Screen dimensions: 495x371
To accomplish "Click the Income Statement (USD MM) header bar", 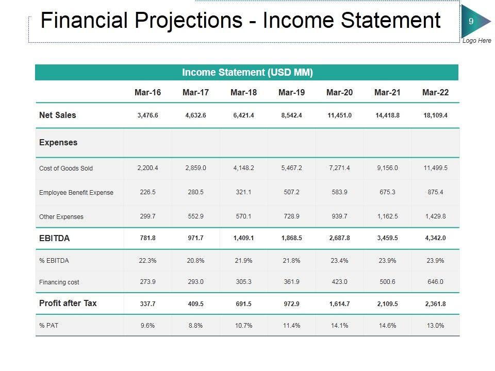I will [247, 73].
